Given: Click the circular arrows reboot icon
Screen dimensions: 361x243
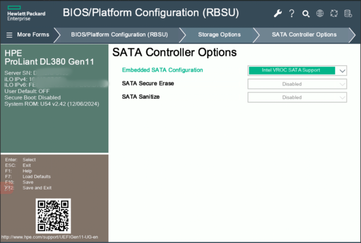Looking at the screenshot, I should coord(334,13).
